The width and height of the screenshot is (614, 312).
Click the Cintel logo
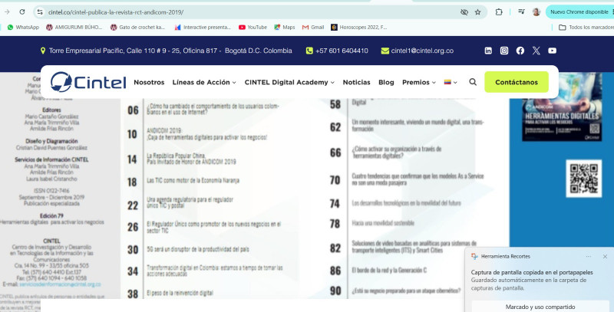(88, 82)
